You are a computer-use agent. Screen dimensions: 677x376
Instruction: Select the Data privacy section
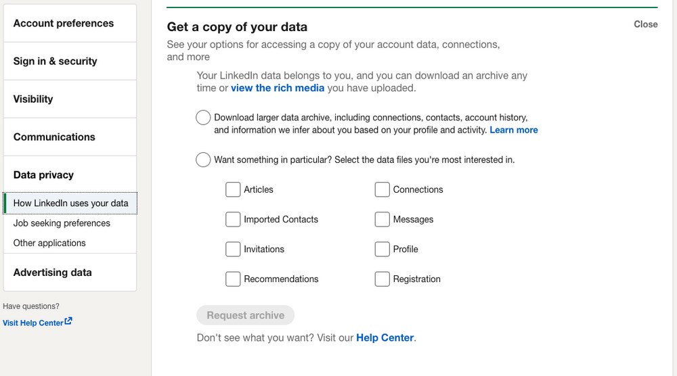point(70,174)
